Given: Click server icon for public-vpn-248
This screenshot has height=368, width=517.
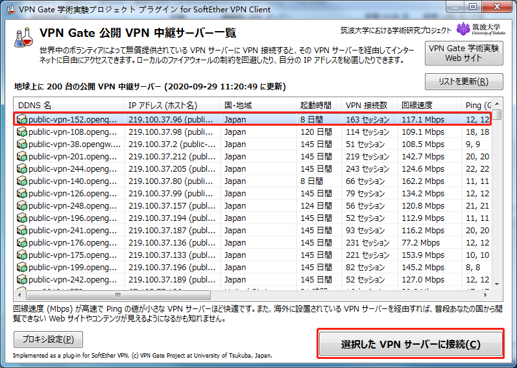Looking at the screenshot, I should [22, 205].
